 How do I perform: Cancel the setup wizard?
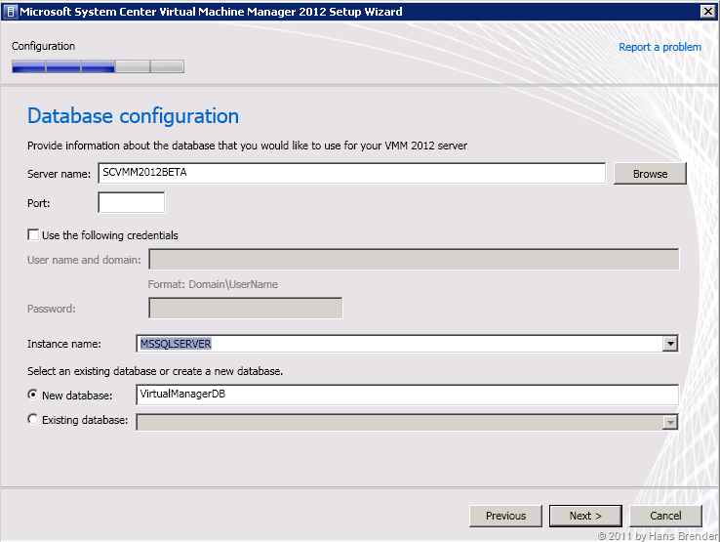(x=665, y=516)
